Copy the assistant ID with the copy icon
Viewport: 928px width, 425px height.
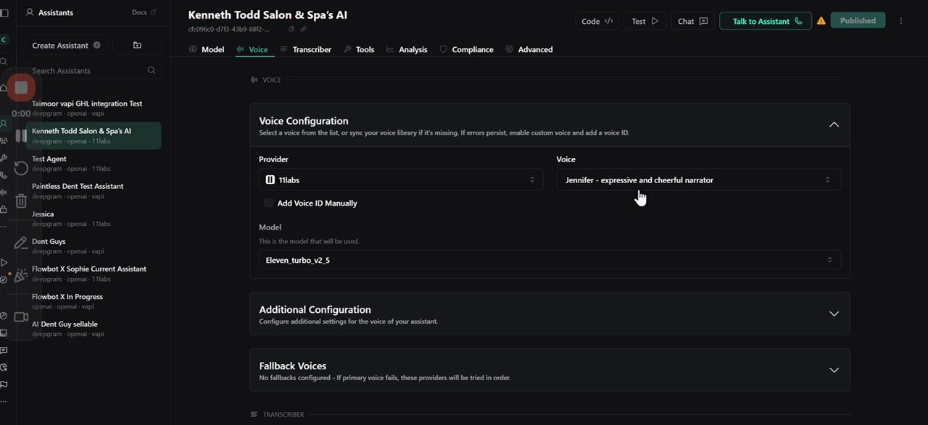click(291, 29)
